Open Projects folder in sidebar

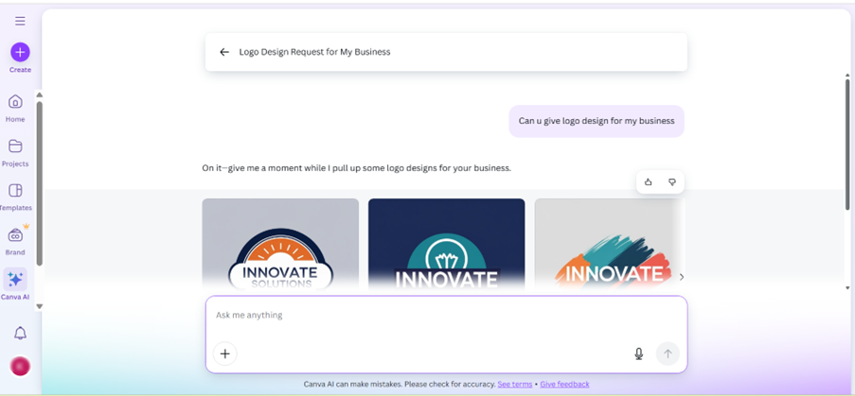(x=15, y=146)
